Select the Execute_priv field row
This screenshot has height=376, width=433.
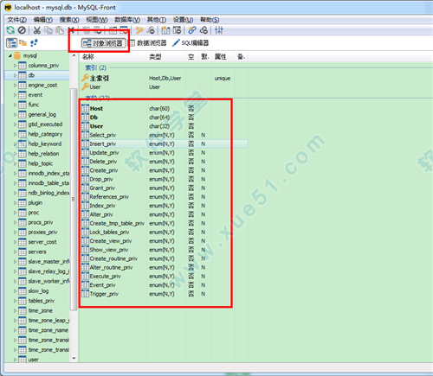click(x=164, y=277)
